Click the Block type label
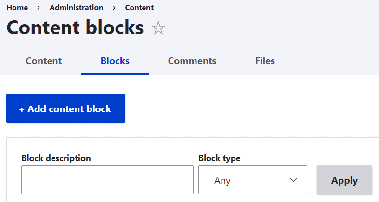The width and height of the screenshot is (379, 202). coord(219,158)
